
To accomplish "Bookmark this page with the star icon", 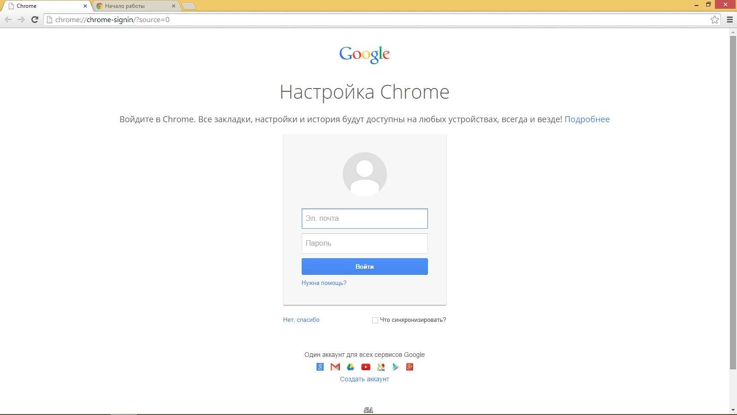I will (714, 19).
